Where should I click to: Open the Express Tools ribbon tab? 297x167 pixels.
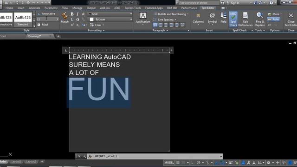pos(133,8)
